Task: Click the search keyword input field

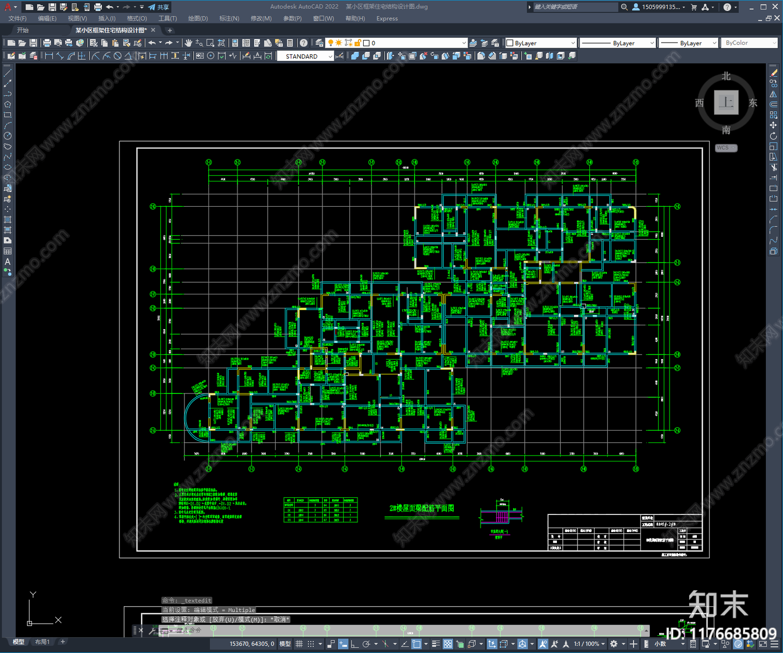Action: click(576, 7)
